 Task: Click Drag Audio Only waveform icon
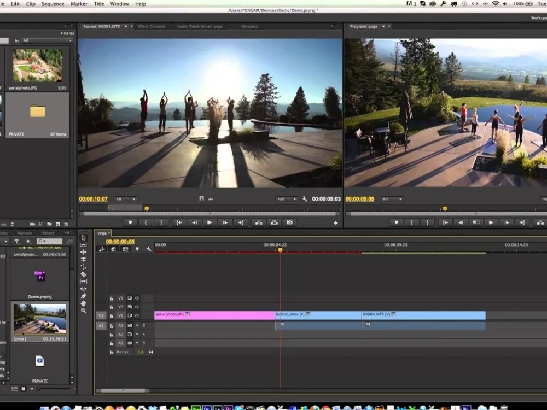[211, 199]
